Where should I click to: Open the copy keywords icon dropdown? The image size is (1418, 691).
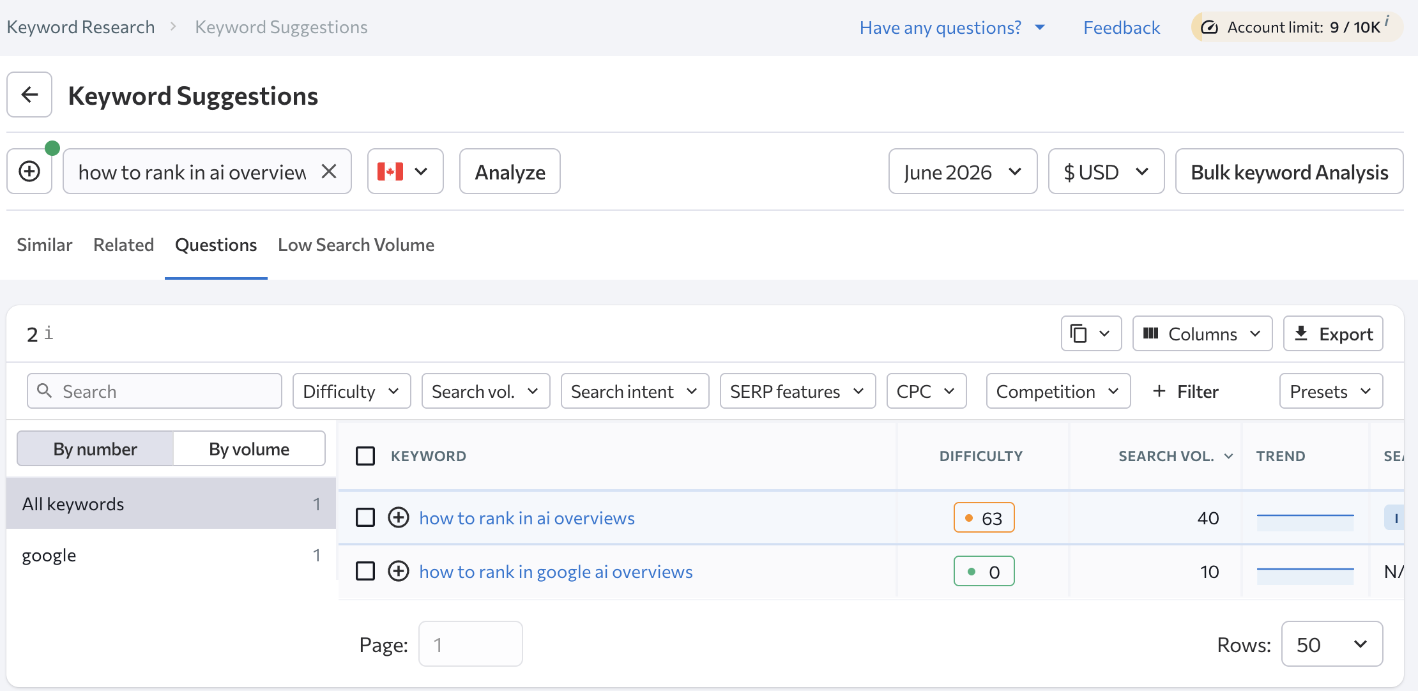coord(1091,333)
